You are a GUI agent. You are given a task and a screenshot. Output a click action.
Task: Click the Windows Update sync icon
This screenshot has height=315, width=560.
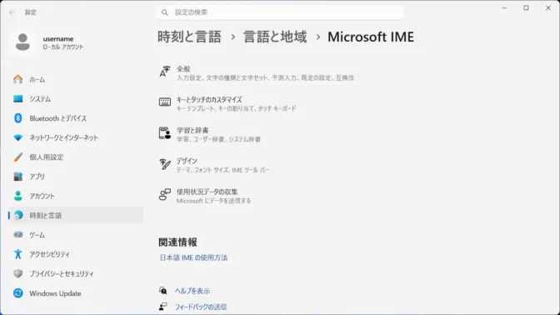tap(17, 293)
